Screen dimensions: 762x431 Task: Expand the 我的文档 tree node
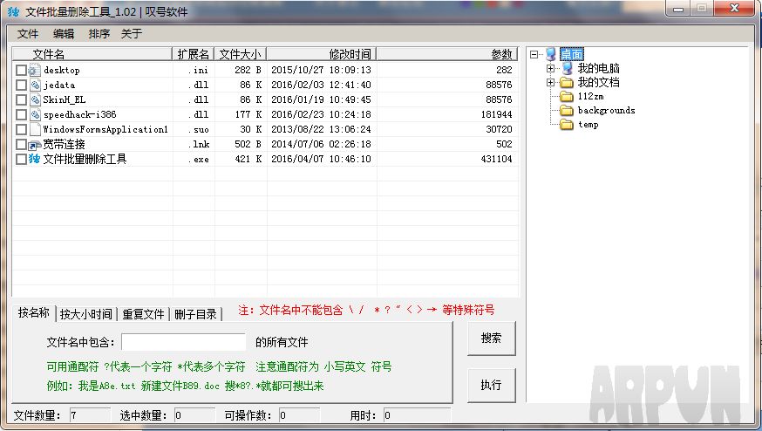click(551, 83)
